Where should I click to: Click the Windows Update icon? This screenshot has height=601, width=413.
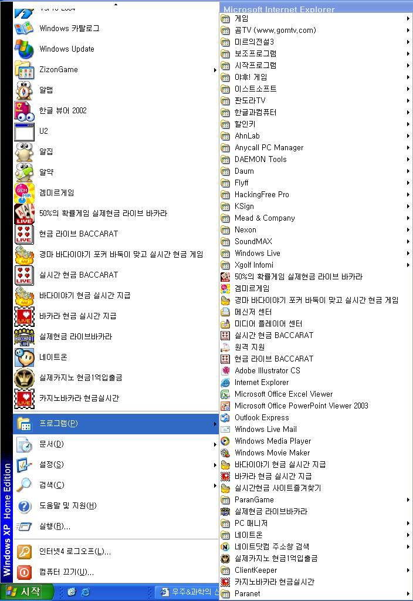[x=23, y=49]
